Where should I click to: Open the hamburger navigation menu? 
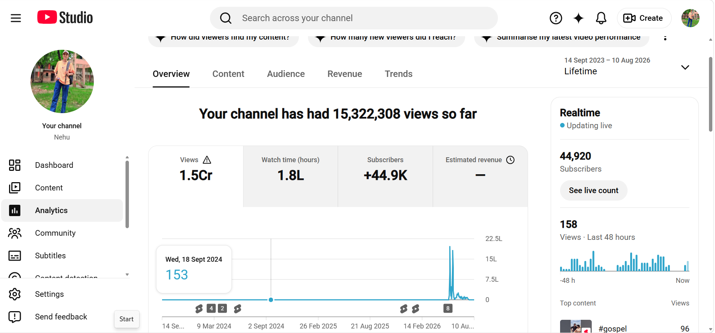16,18
